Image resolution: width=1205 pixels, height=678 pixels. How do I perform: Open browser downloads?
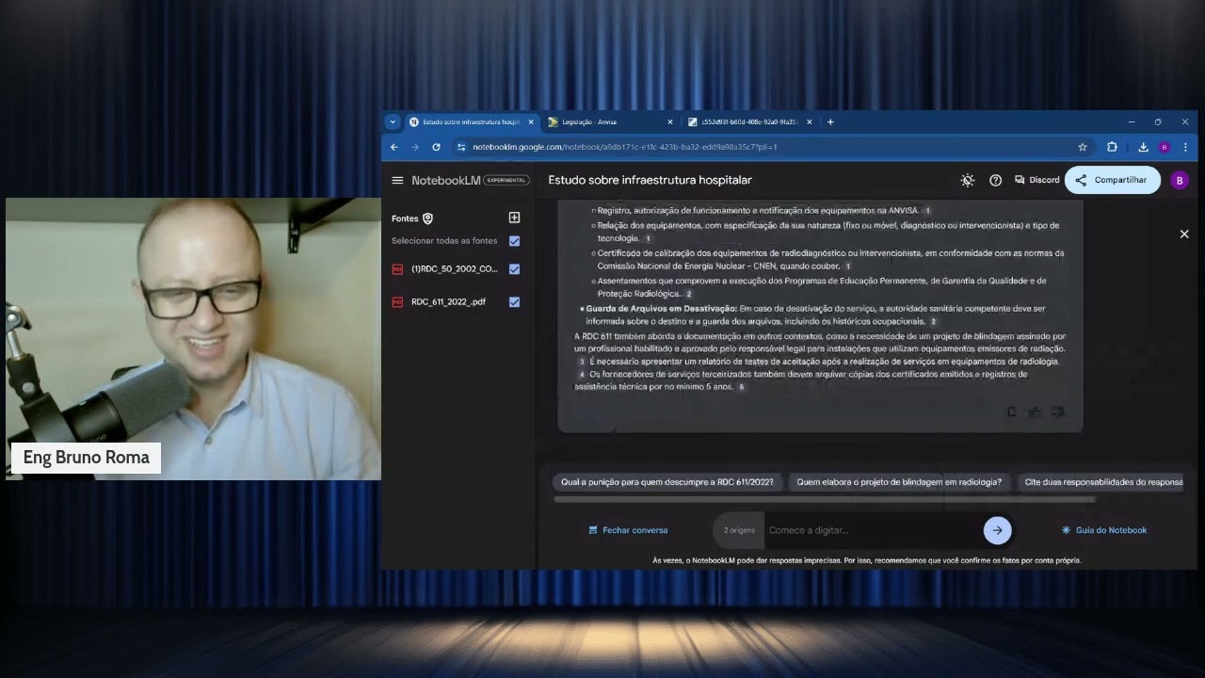point(1143,147)
